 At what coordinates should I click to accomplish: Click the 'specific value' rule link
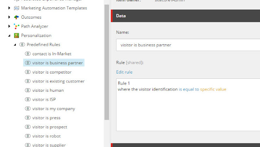tap(213, 89)
